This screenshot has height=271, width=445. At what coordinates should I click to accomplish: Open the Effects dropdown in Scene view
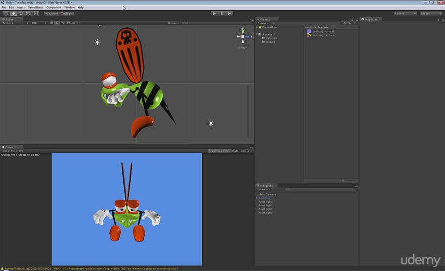tap(73, 23)
